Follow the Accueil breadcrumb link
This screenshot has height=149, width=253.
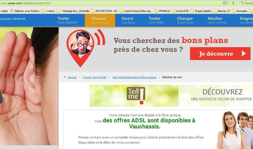[72, 77]
